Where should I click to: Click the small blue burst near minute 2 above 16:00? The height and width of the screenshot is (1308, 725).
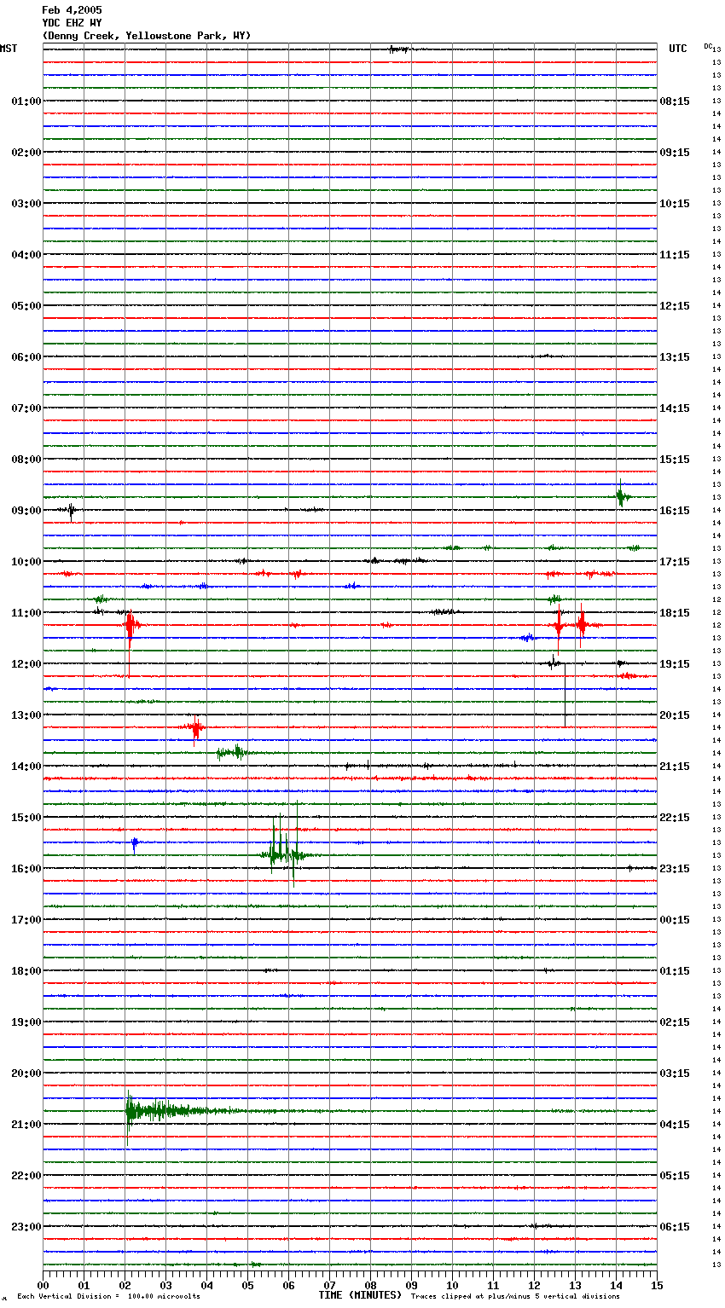coord(135,843)
